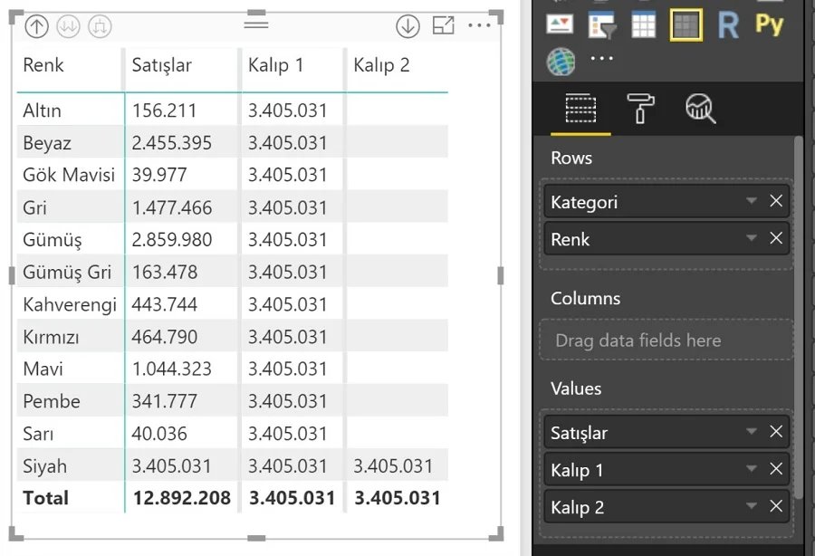
Task: Switch to the Analytics magnifier tab
Action: tap(700, 109)
